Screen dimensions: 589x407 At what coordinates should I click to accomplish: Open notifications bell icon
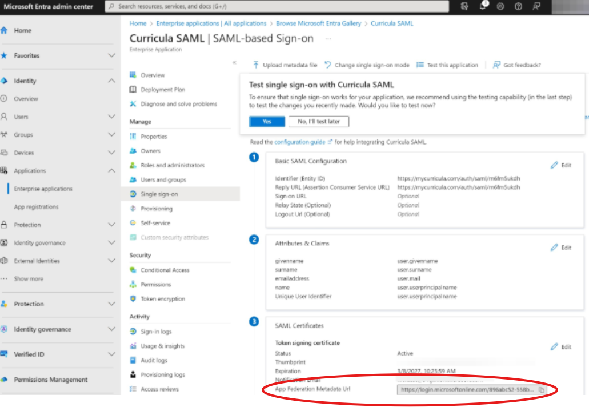point(483,6)
